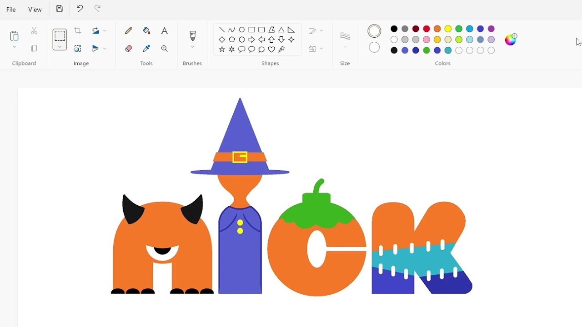Redo the undone action
The width and height of the screenshot is (582, 327).
coord(97,8)
